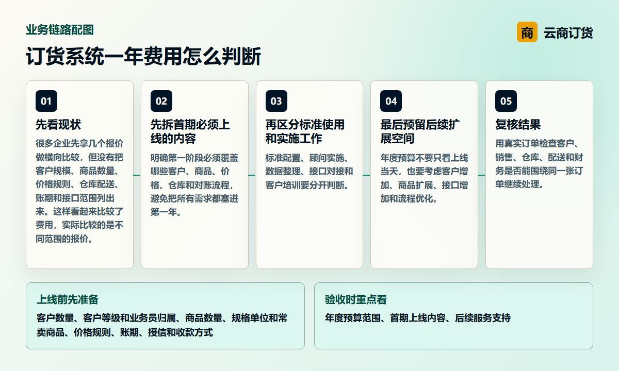Select the 最后预留后续扩展空间 heading
Viewport: 619px width, 371px height.
point(420,132)
